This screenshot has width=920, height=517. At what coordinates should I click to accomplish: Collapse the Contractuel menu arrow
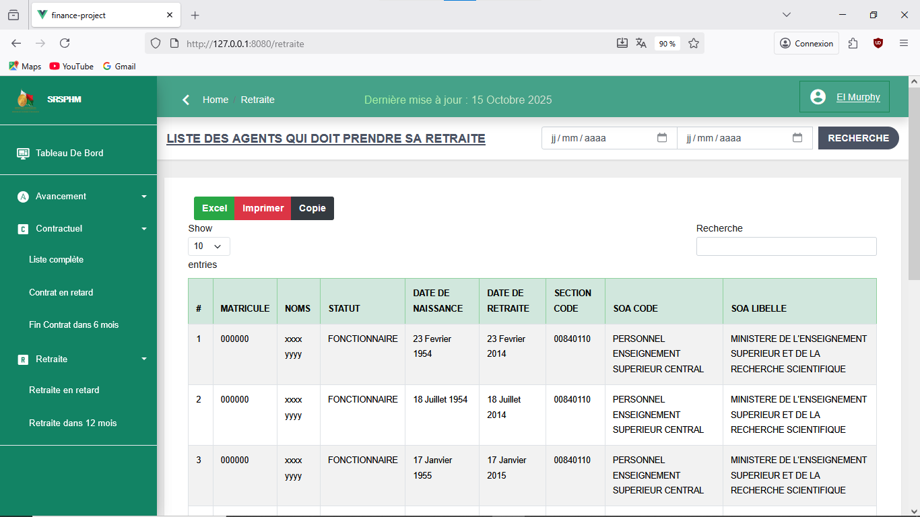[144, 229]
